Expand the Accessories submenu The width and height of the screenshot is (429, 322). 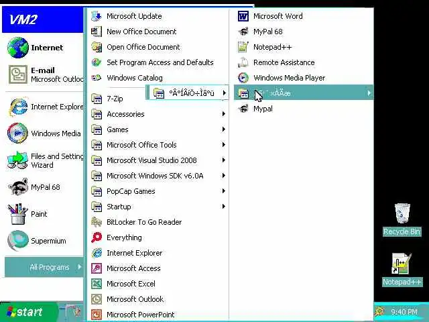158,114
